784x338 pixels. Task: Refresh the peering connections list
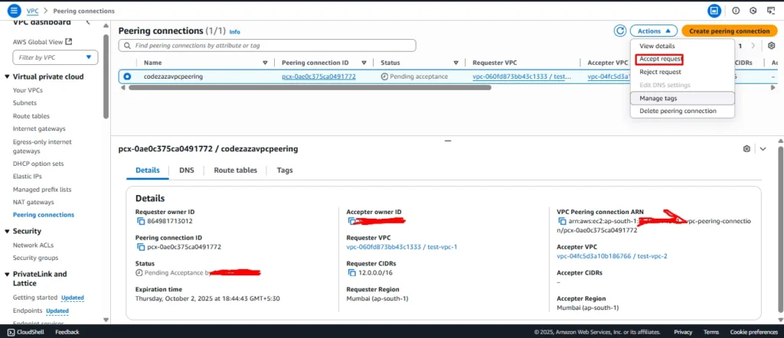pos(620,31)
